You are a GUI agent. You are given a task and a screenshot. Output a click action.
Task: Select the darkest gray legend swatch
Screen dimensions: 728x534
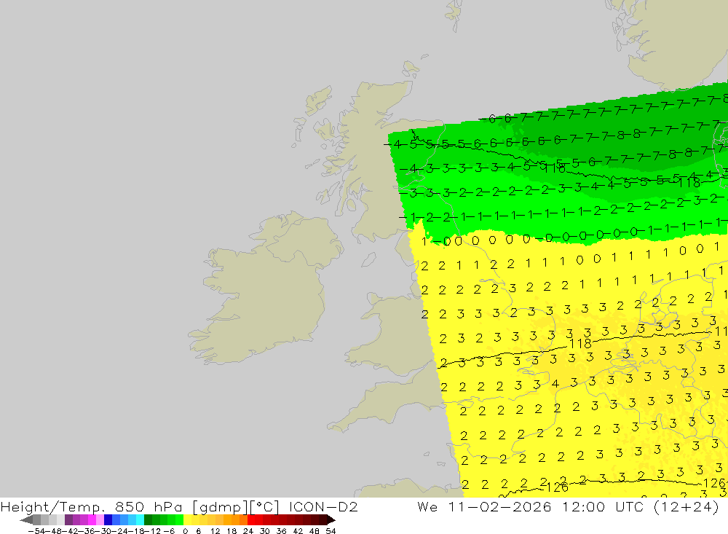[36, 520]
